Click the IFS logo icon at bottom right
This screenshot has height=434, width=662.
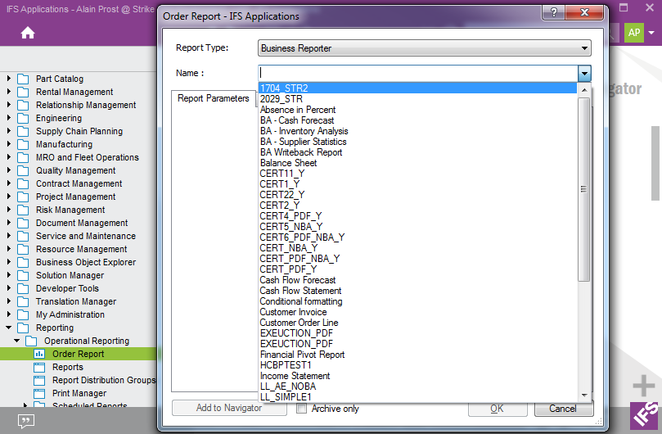pos(643,417)
